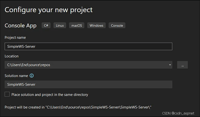
Task: Click the Location path combo box
Action: click(88, 65)
